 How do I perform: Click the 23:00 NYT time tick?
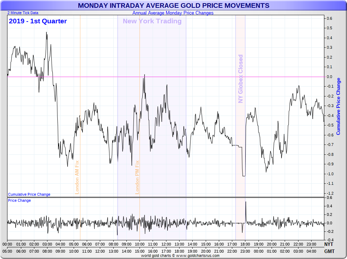point(311,245)
